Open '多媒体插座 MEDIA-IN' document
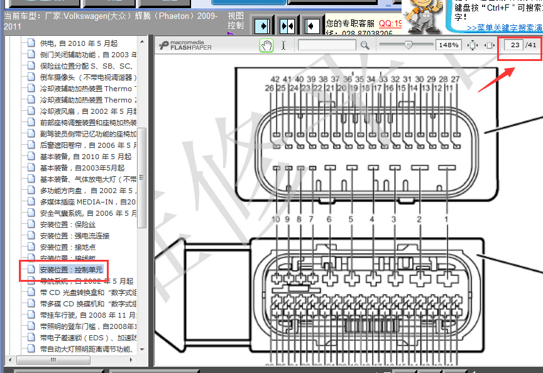Viewport: 543px width, 373px height. coord(88,202)
